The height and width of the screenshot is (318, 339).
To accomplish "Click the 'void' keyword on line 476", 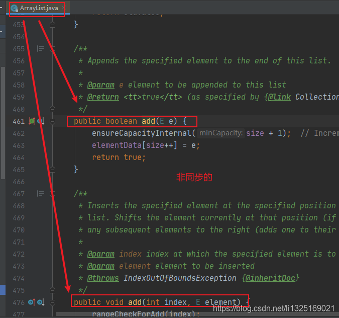I will pos(115,302).
